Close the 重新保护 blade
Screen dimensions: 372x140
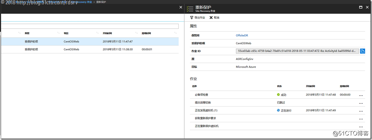click(368, 7)
